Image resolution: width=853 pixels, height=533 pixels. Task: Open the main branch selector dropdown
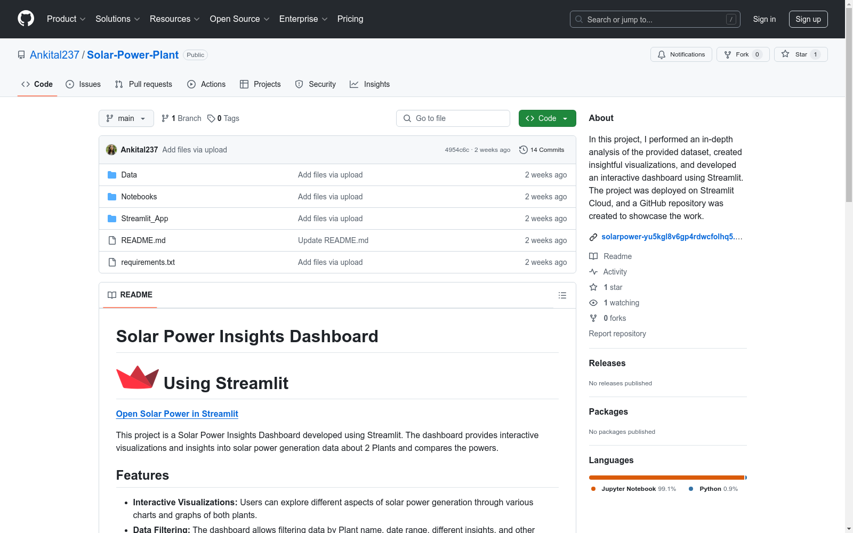(x=126, y=118)
